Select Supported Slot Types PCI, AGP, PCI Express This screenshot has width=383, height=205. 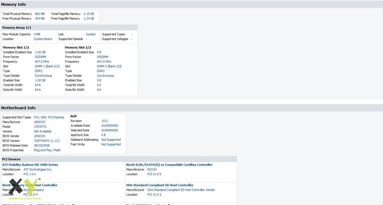[x=49, y=117]
